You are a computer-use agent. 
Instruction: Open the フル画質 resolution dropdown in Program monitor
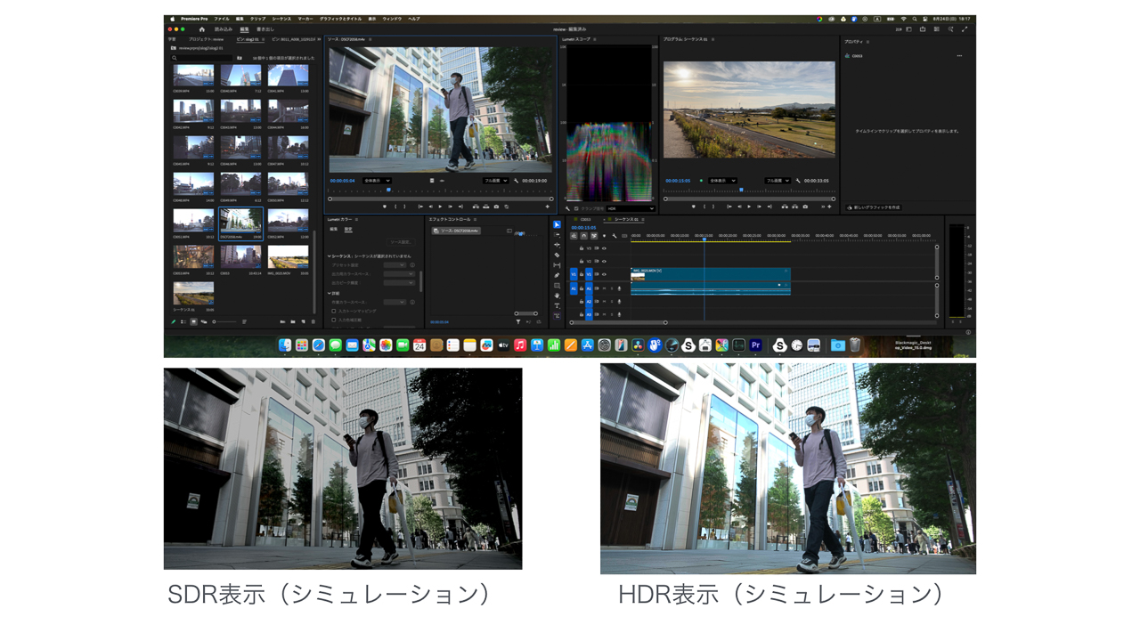pyautogui.click(x=778, y=181)
